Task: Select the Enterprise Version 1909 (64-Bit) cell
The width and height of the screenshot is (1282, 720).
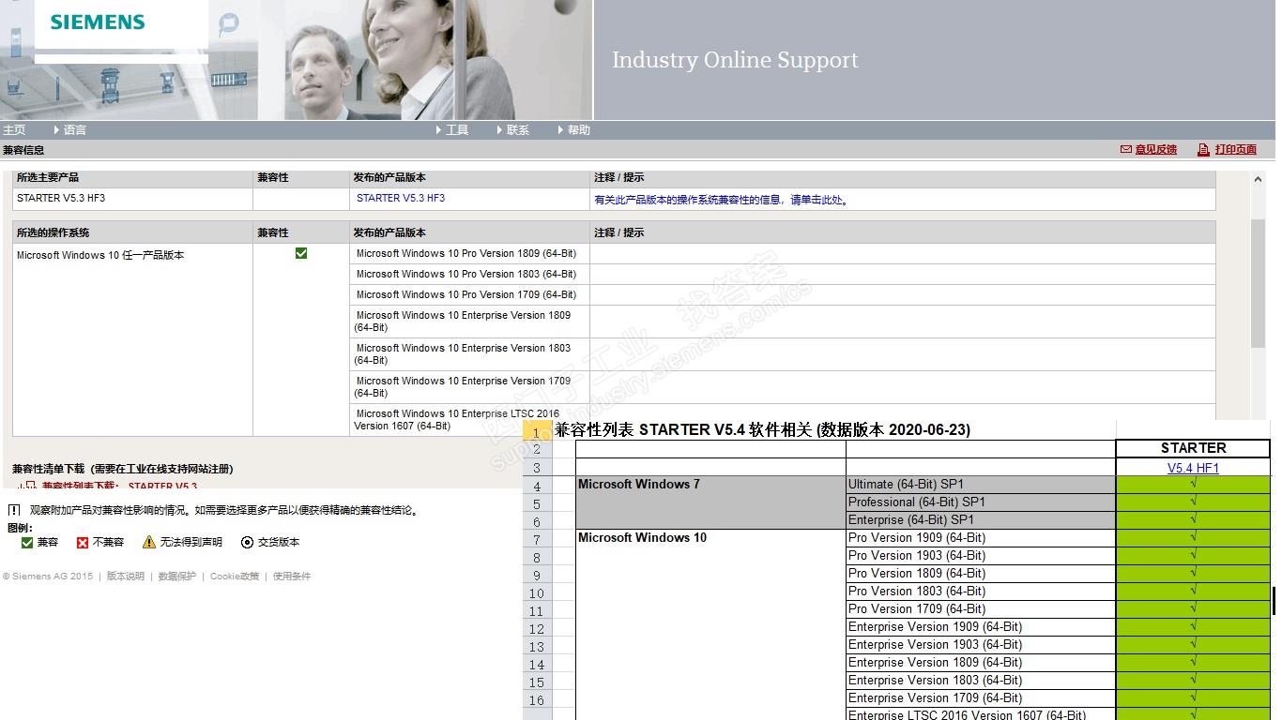Action: coord(981,627)
